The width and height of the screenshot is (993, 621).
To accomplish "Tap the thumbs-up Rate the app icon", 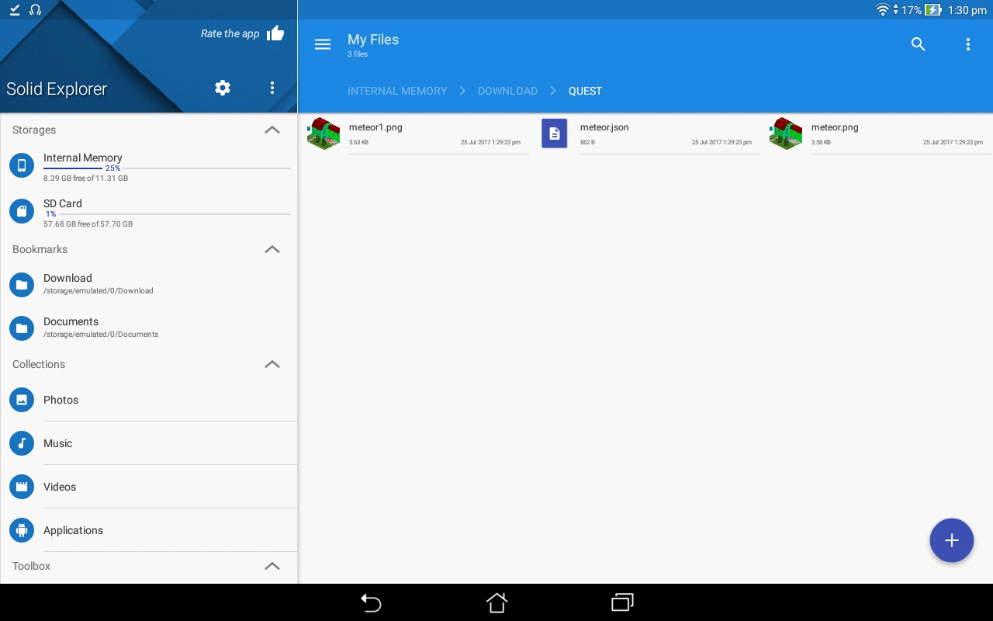I will click(x=275, y=33).
